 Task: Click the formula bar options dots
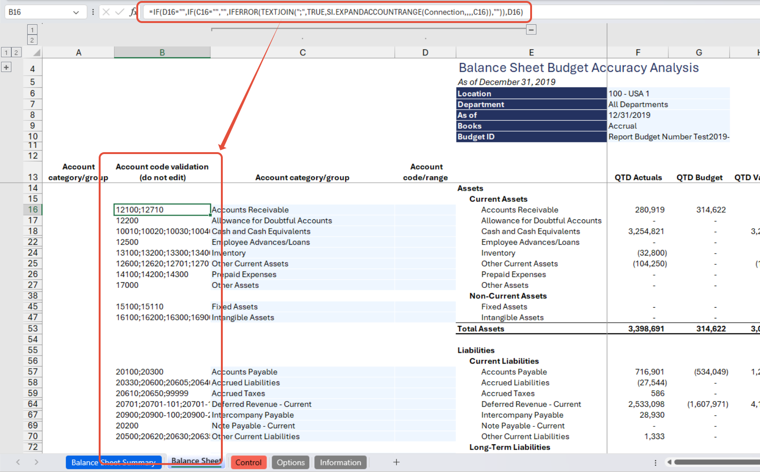point(93,12)
